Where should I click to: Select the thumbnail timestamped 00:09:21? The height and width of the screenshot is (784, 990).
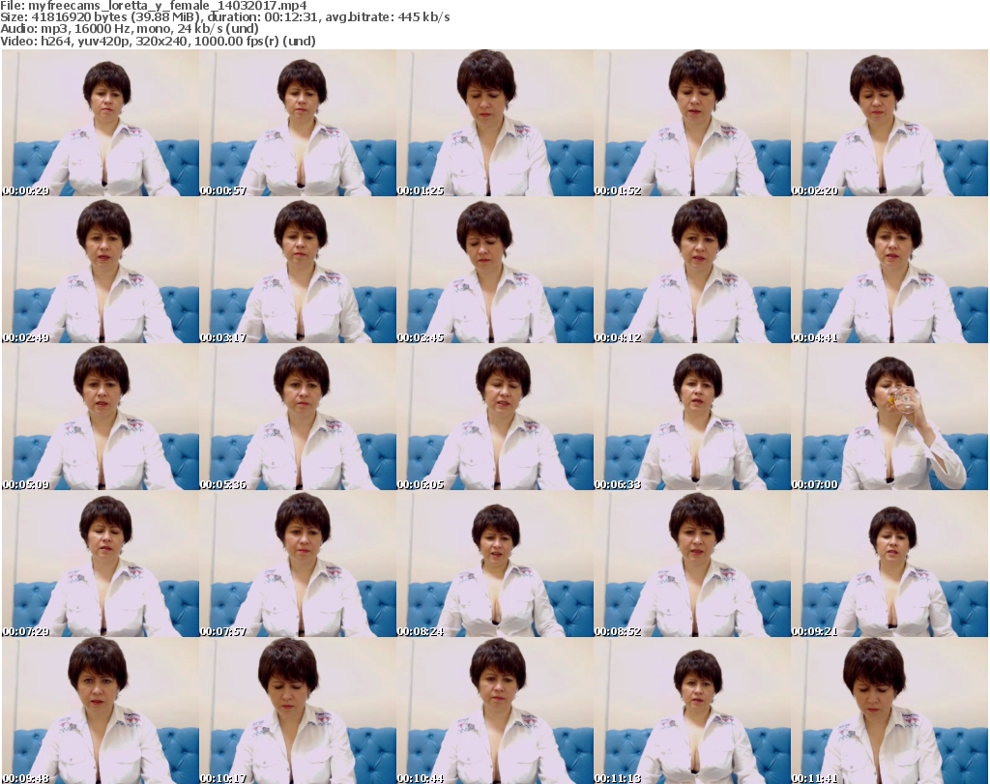coord(889,564)
